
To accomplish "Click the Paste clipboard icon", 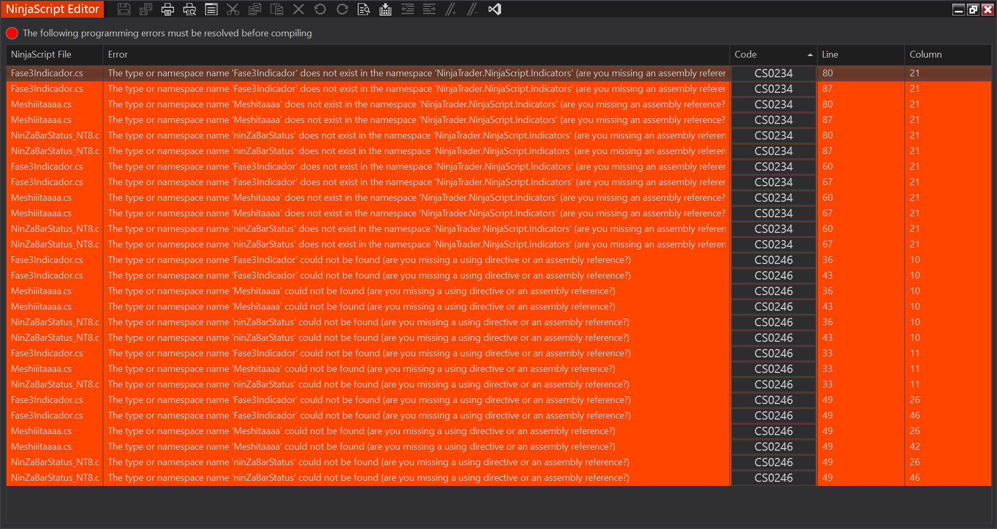I will point(277,9).
